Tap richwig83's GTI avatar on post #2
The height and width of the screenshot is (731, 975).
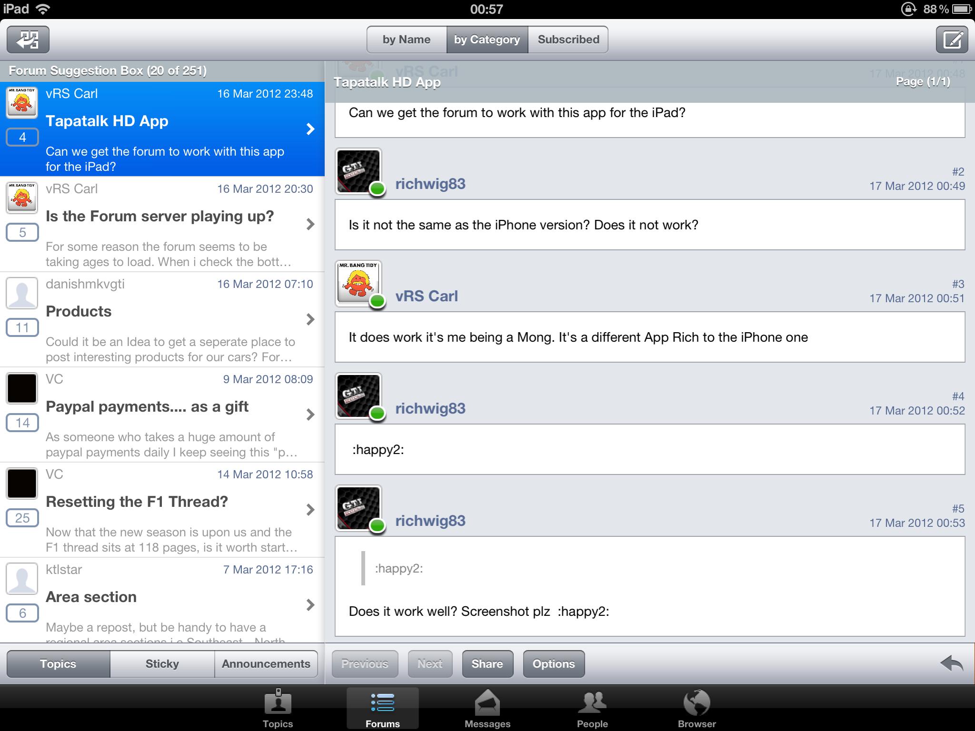click(358, 171)
